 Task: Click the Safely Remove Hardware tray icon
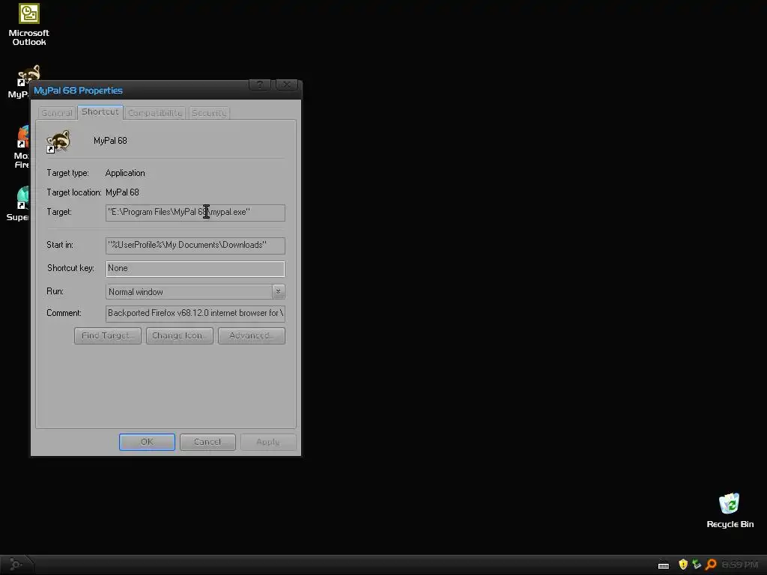click(x=697, y=565)
